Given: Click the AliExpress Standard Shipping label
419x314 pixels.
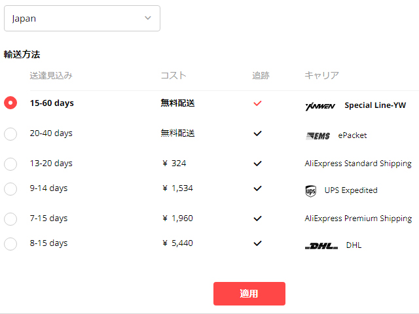Looking at the screenshot, I should coord(358,164).
